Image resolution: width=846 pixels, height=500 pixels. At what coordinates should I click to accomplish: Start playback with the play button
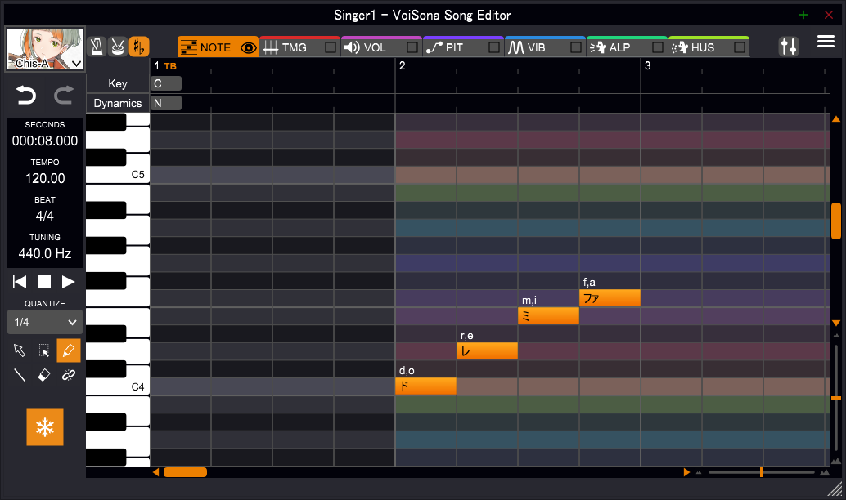pyautogui.click(x=68, y=282)
